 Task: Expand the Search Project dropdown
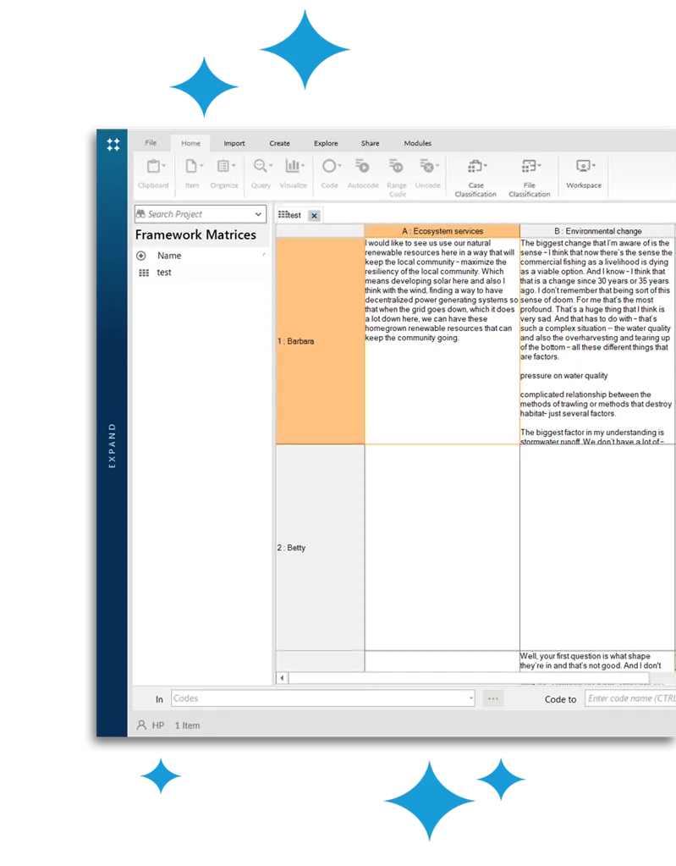[x=258, y=214]
